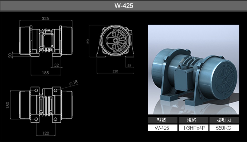Image resolution: width=247 pixels, height=142 pixels.
Task: Select the 1/3HPx4P specification cell
Action: click(x=194, y=128)
